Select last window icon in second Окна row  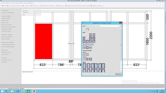click(94, 38)
